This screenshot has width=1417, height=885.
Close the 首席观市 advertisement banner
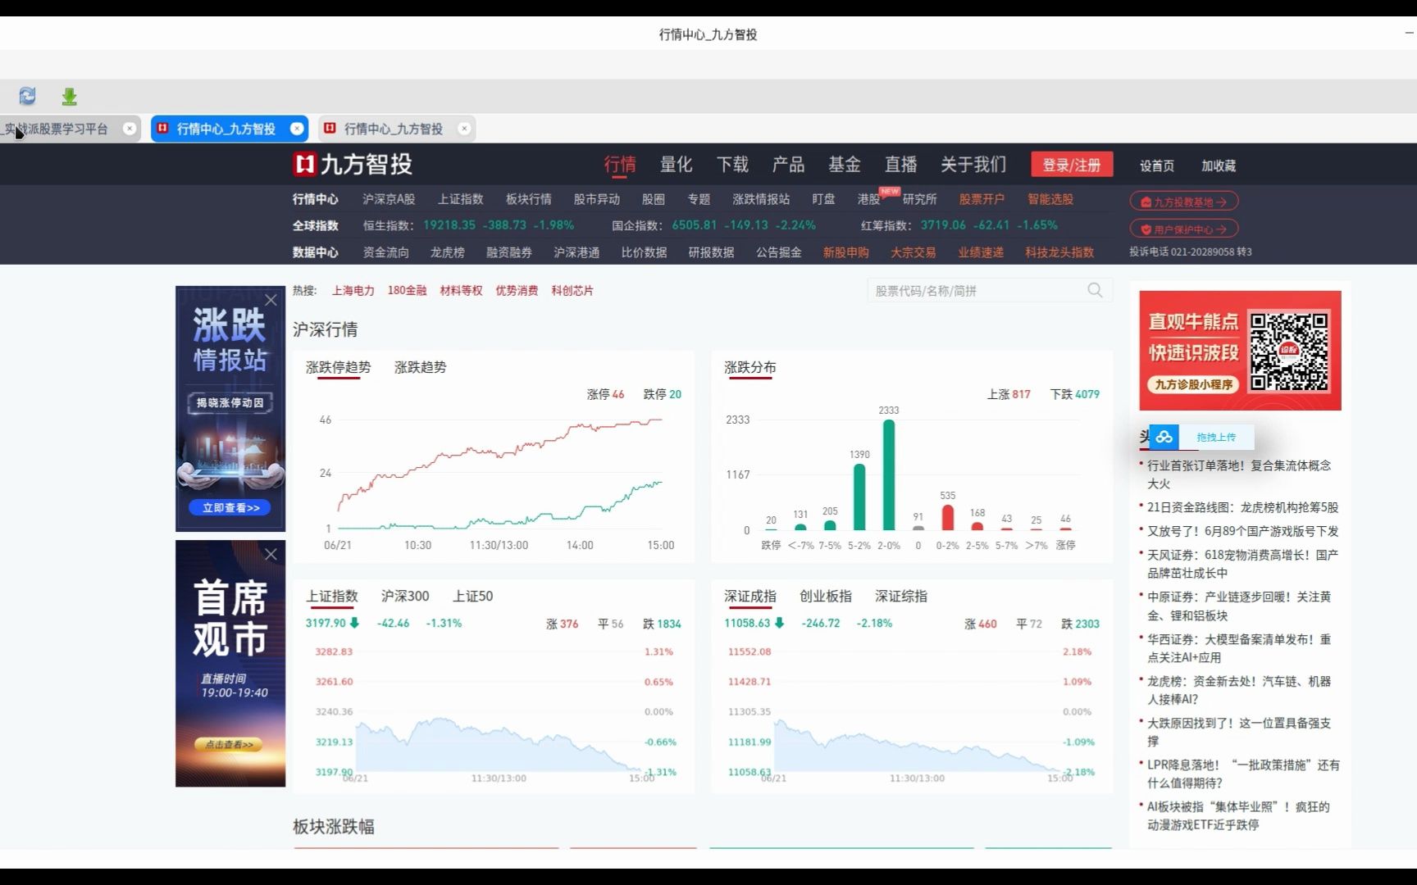[271, 554]
